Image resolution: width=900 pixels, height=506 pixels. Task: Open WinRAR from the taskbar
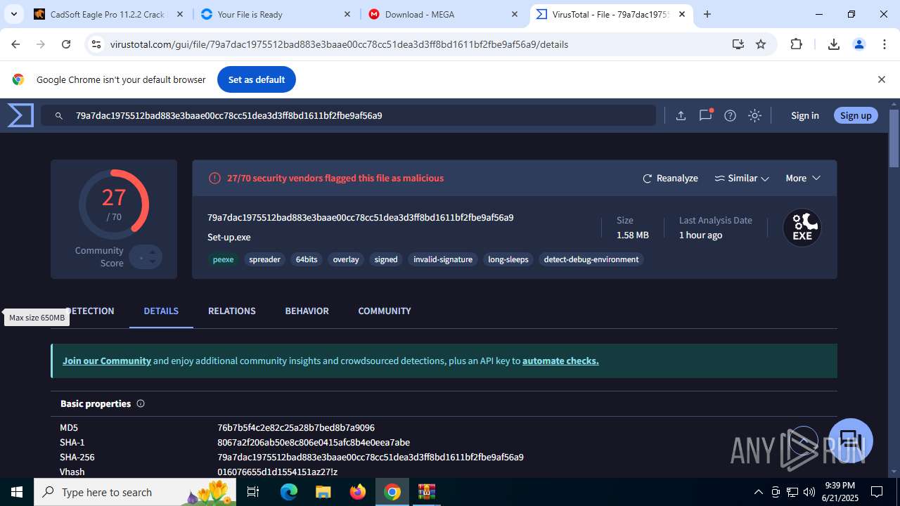[x=427, y=492]
